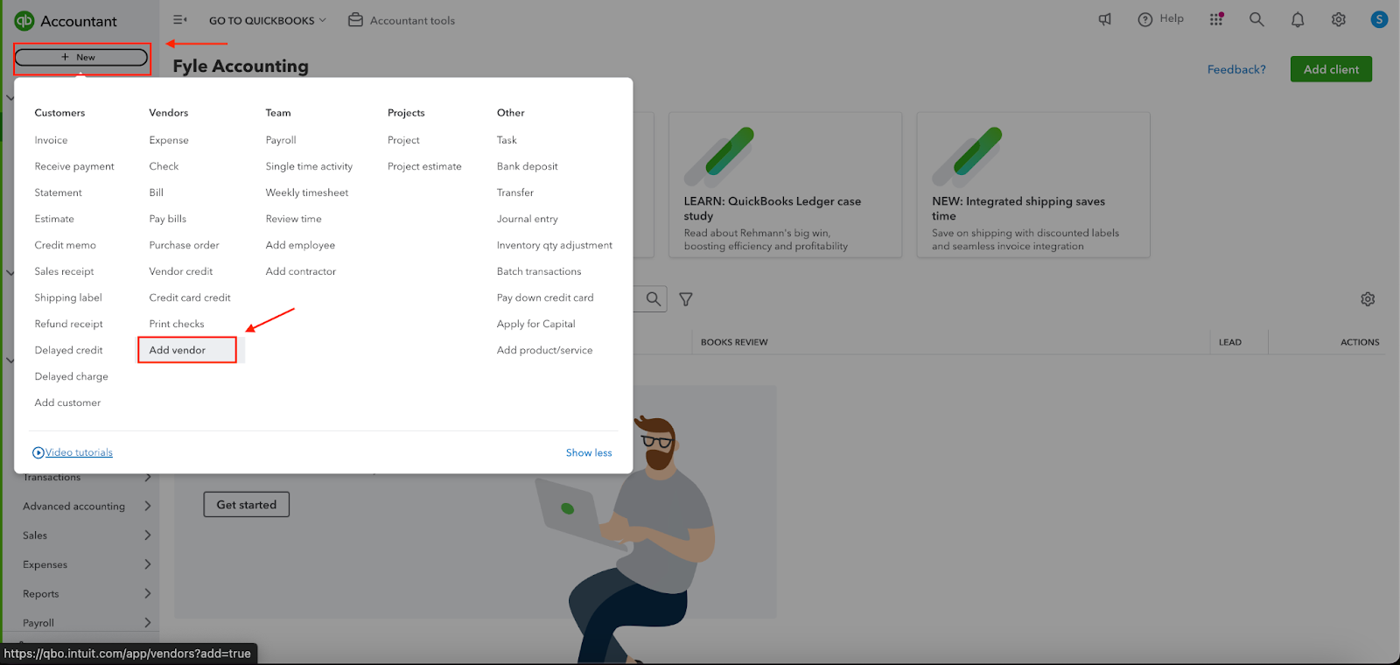Open the Accountant tools briefcase menu
This screenshot has width=1400, height=665.
[x=402, y=20]
